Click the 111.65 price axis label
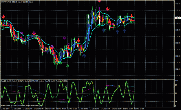Image resolution: width=181 pixels, height=110 pixels. click(x=178, y=56)
